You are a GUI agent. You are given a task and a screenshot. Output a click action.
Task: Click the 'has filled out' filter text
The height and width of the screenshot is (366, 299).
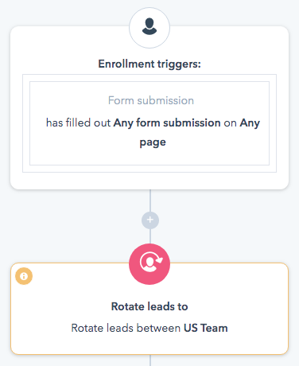click(x=78, y=123)
